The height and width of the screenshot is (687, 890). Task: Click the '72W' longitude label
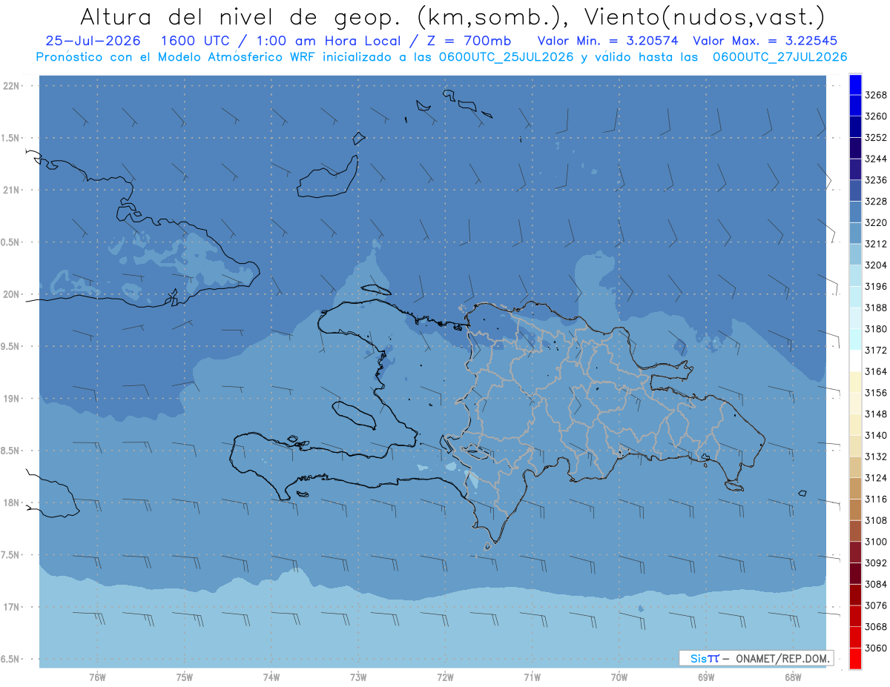pos(445,677)
